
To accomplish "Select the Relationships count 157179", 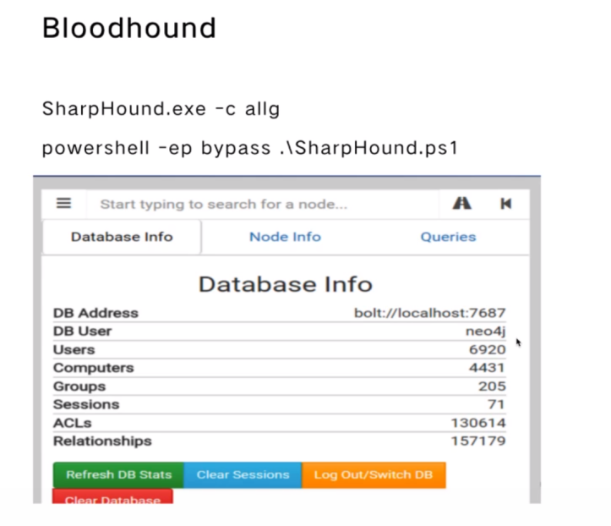I will pos(478,441).
